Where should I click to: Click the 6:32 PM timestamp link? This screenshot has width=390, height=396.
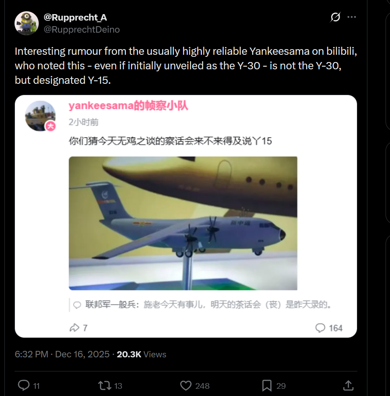[31, 355]
